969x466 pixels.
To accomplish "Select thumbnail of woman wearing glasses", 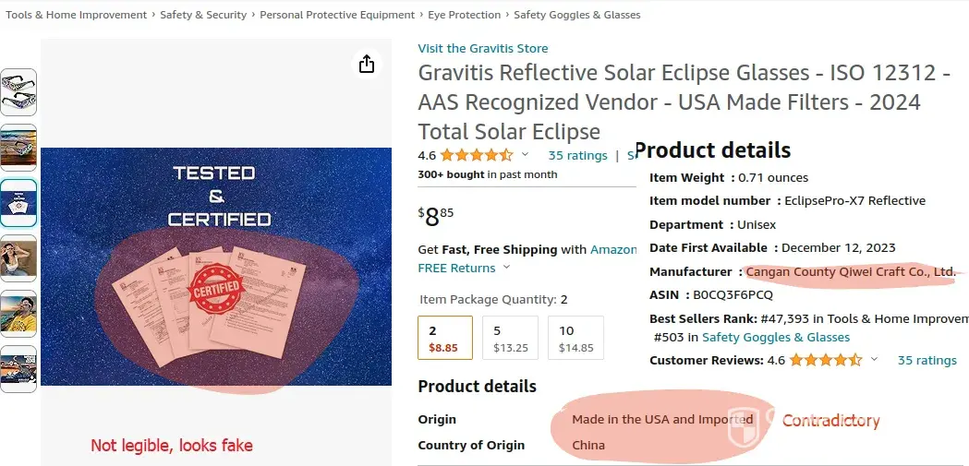I will tap(19, 258).
